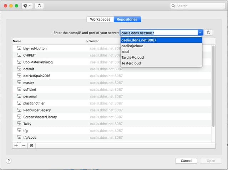Click the Cancel button

click(x=186, y=161)
